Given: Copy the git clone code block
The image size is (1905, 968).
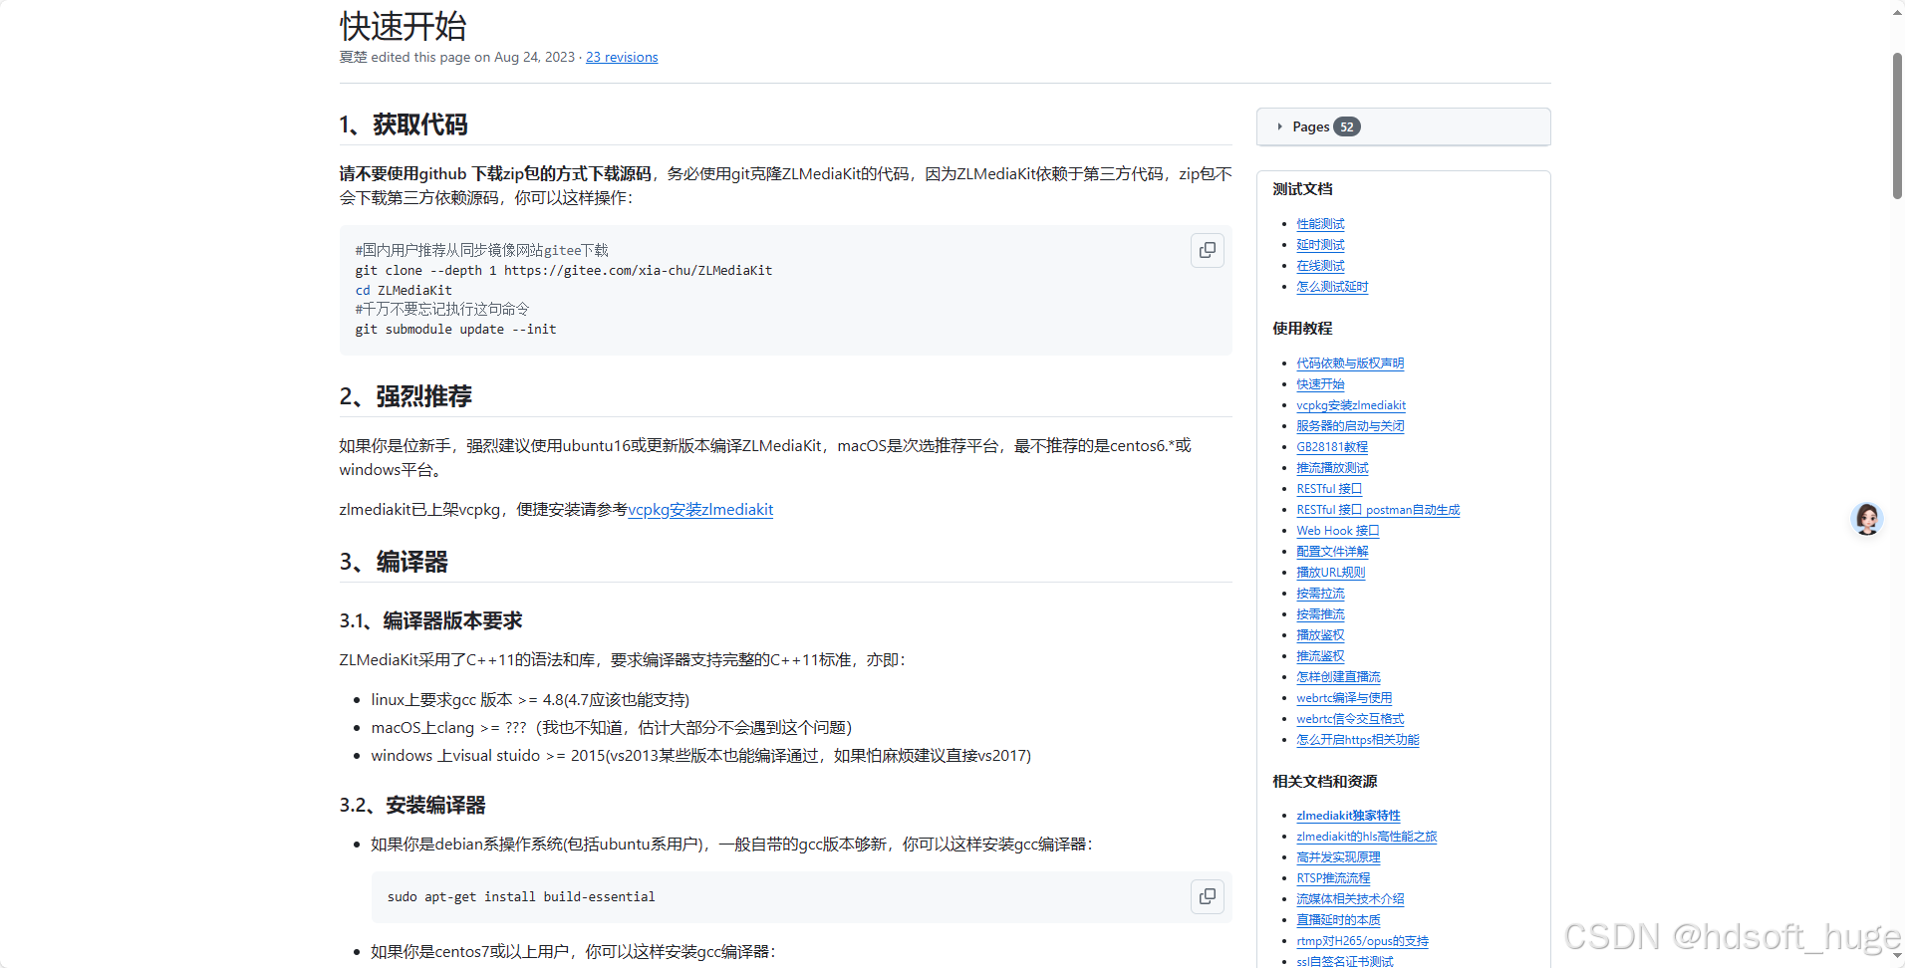Looking at the screenshot, I should point(1207,250).
